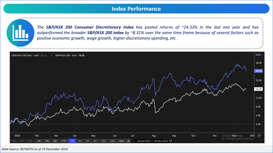Choose the 5Y time range
Viewport: 273px width, 153px height.
click(95, 141)
